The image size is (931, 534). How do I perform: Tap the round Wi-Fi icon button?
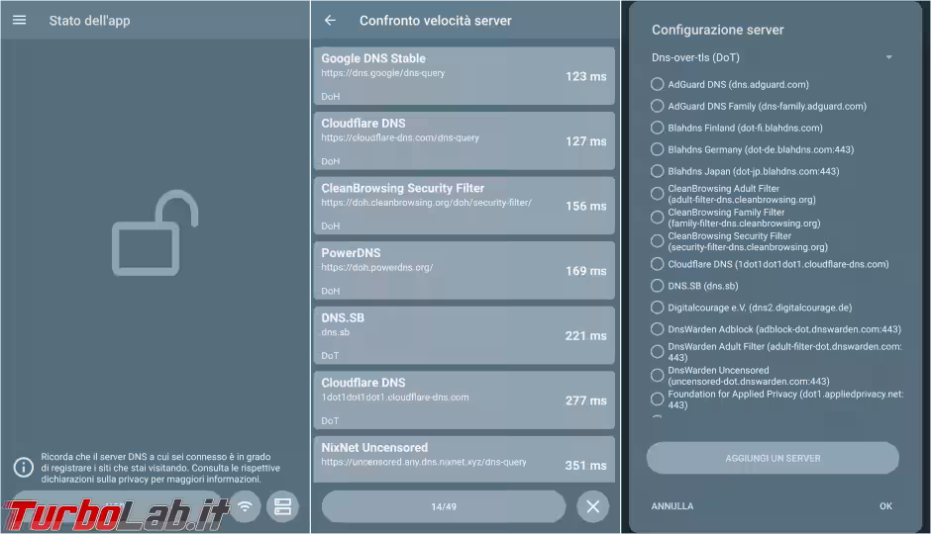coord(245,507)
